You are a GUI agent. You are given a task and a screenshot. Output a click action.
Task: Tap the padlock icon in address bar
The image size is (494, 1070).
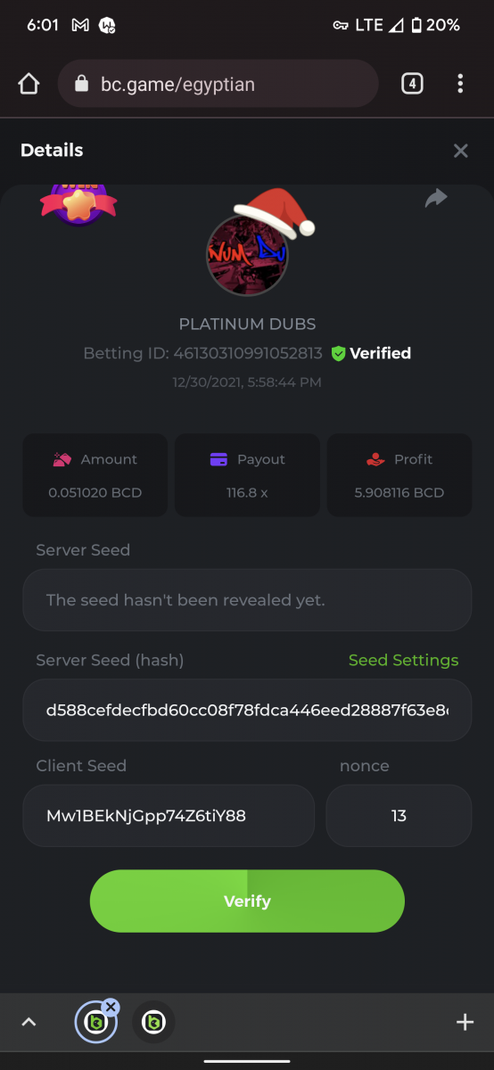click(x=82, y=84)
